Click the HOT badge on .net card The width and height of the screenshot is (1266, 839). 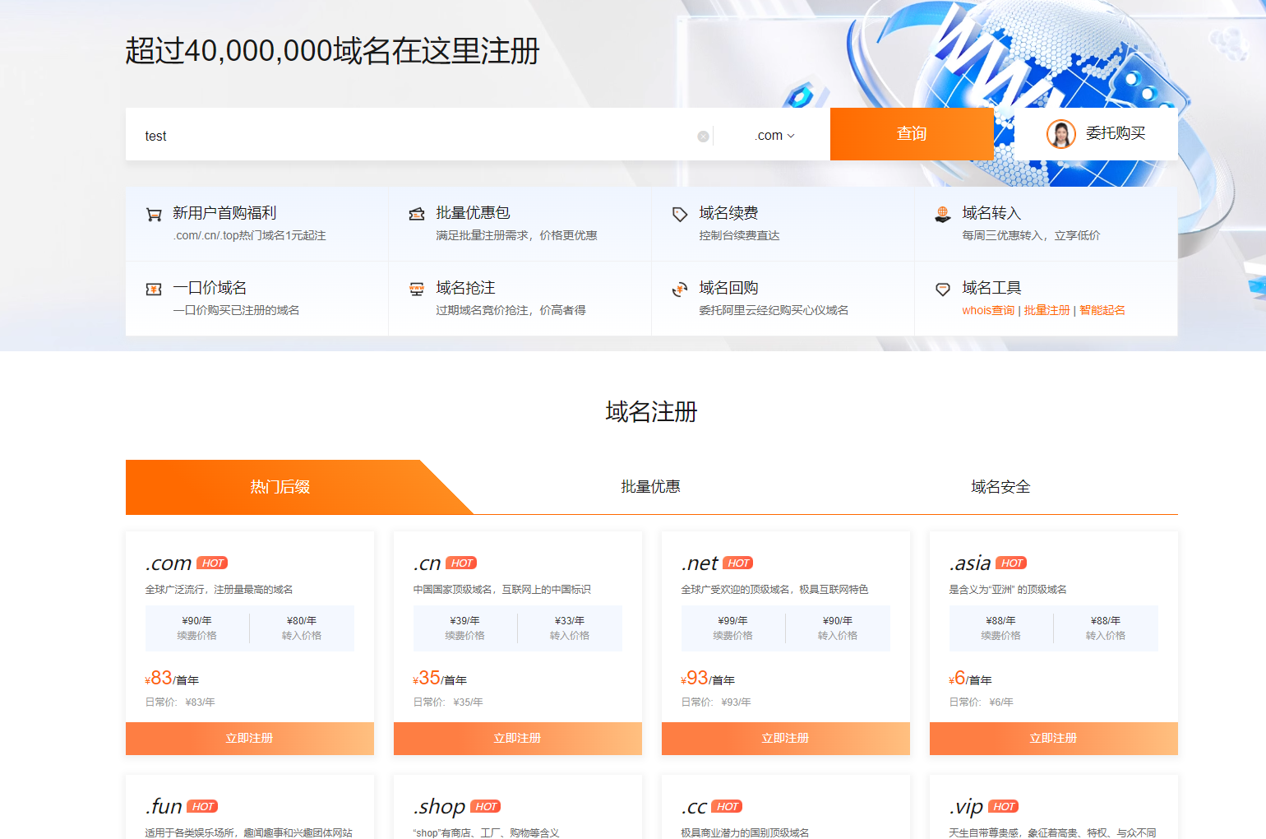pyautogui.click(x=737, y=563)
